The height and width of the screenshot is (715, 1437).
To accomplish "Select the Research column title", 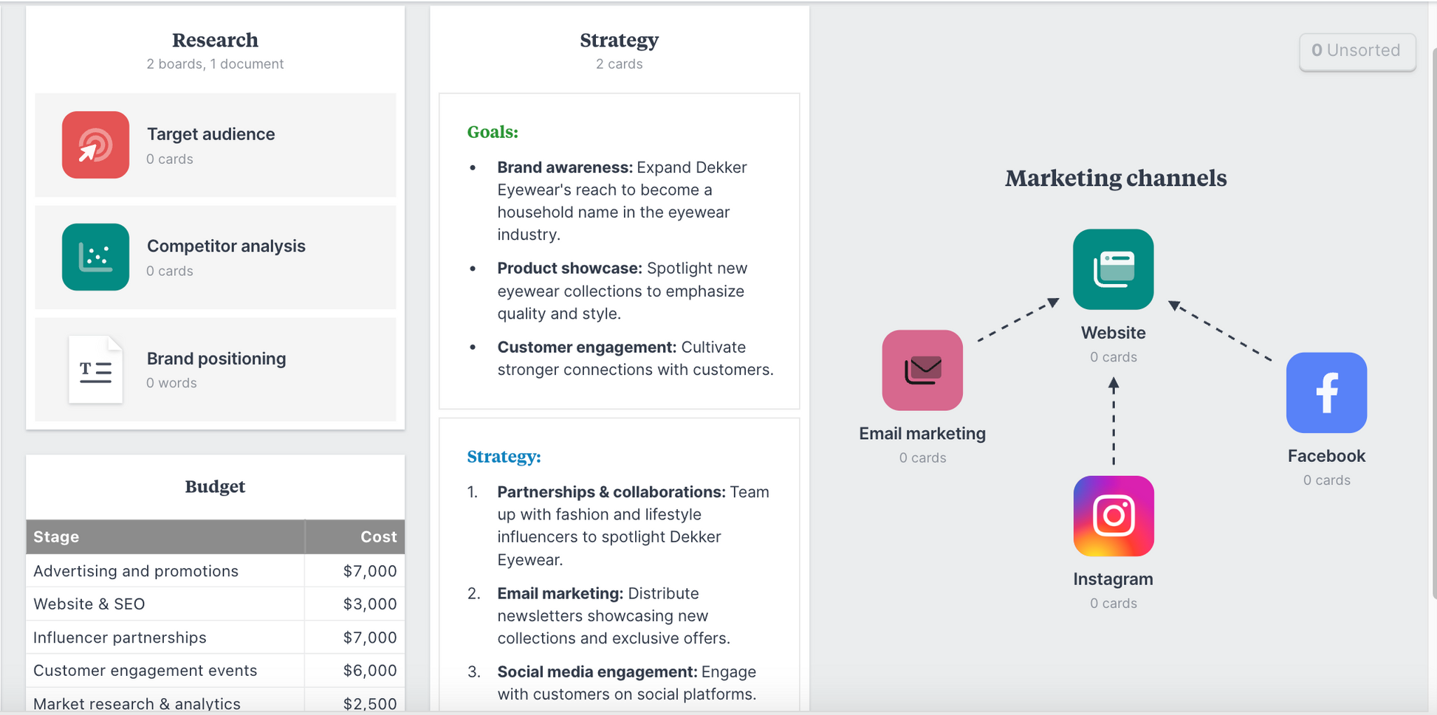I will pyautogui.click(x=215, y=40).
